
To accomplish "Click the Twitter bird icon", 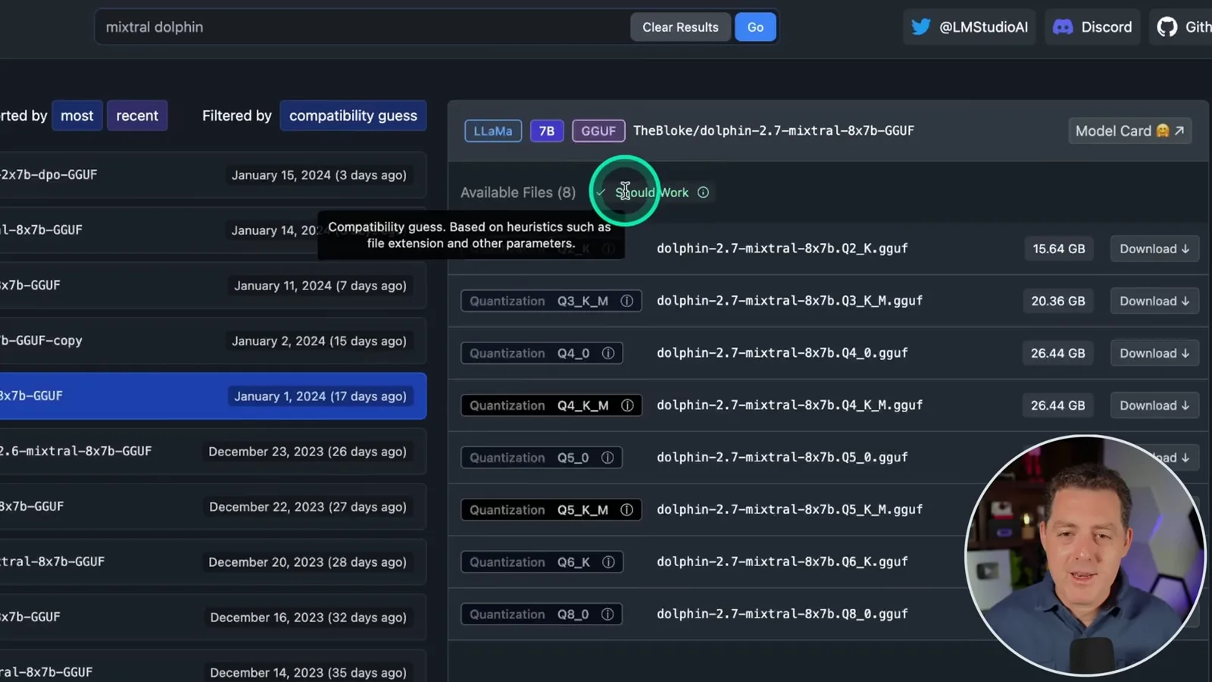I will coord(920,27).
